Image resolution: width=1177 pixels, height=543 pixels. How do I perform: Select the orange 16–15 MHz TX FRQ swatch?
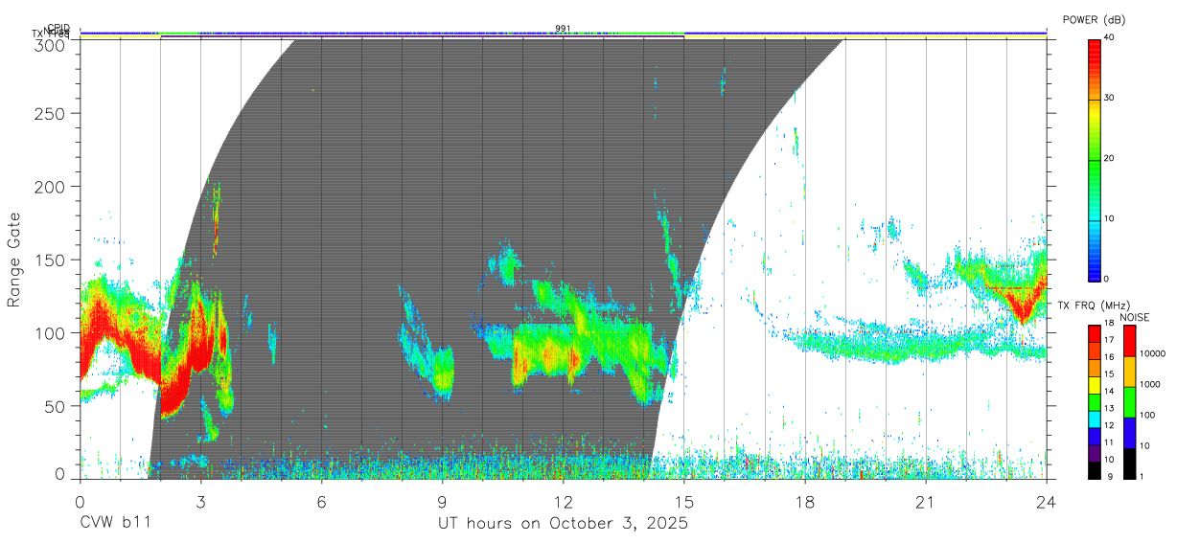coord(1094,368)
